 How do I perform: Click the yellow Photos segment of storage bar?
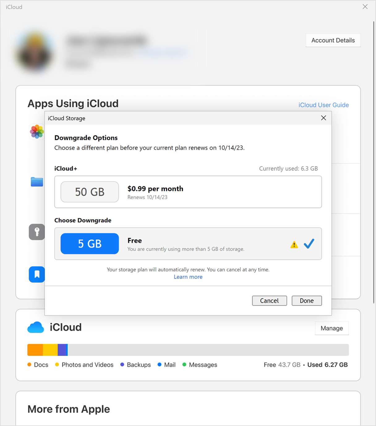tap(50, 350)
